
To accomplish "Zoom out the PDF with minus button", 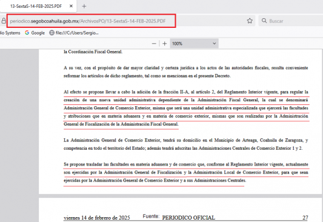I will 154,44.
